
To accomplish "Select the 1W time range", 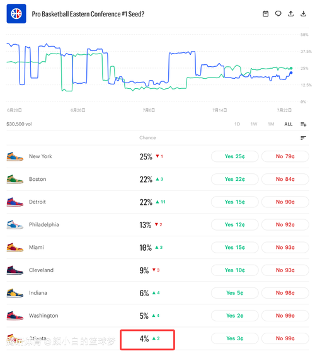I will point(254,124).
